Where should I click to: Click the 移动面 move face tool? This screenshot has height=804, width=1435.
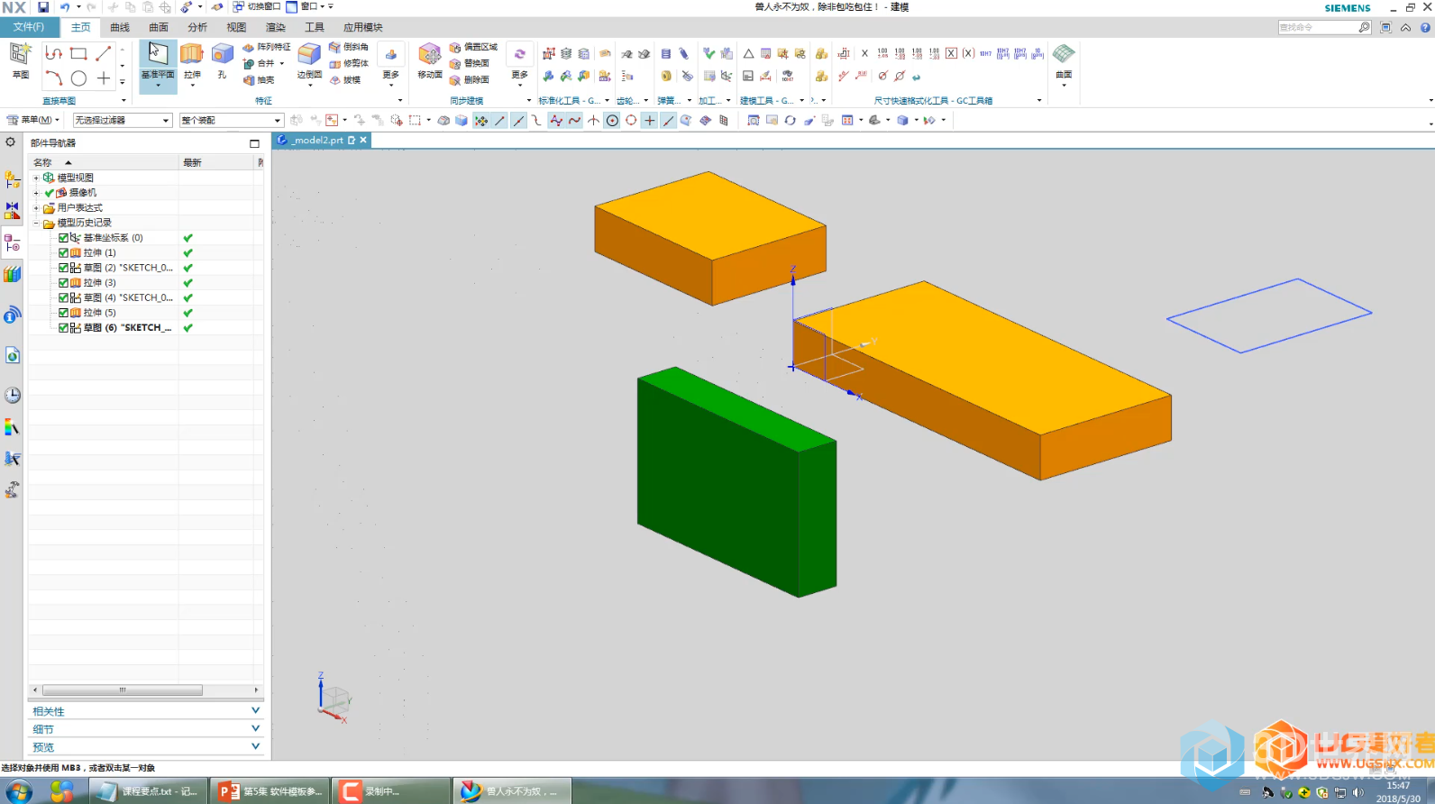tap(430, 61)
